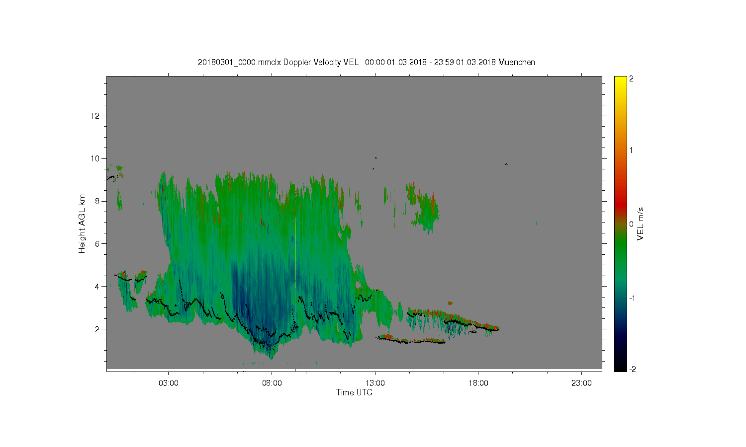746x447 pixels.
Task: Click the 08:00 time tick label
Action: point(272,383)
